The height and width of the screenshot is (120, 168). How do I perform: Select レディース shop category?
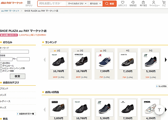5,101
